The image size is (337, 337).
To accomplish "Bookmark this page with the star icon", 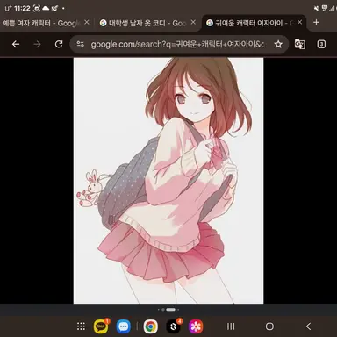I will click(278, 44).
